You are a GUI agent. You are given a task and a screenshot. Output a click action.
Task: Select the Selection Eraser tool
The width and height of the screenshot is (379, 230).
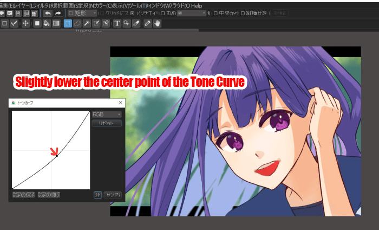pos(106,23)
